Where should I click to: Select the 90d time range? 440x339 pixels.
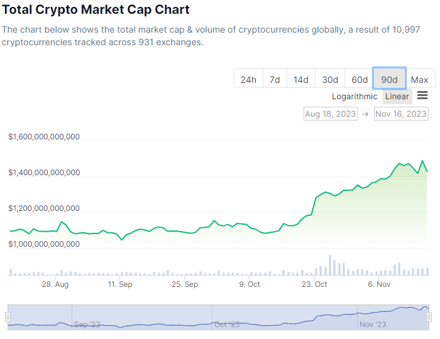390,79
